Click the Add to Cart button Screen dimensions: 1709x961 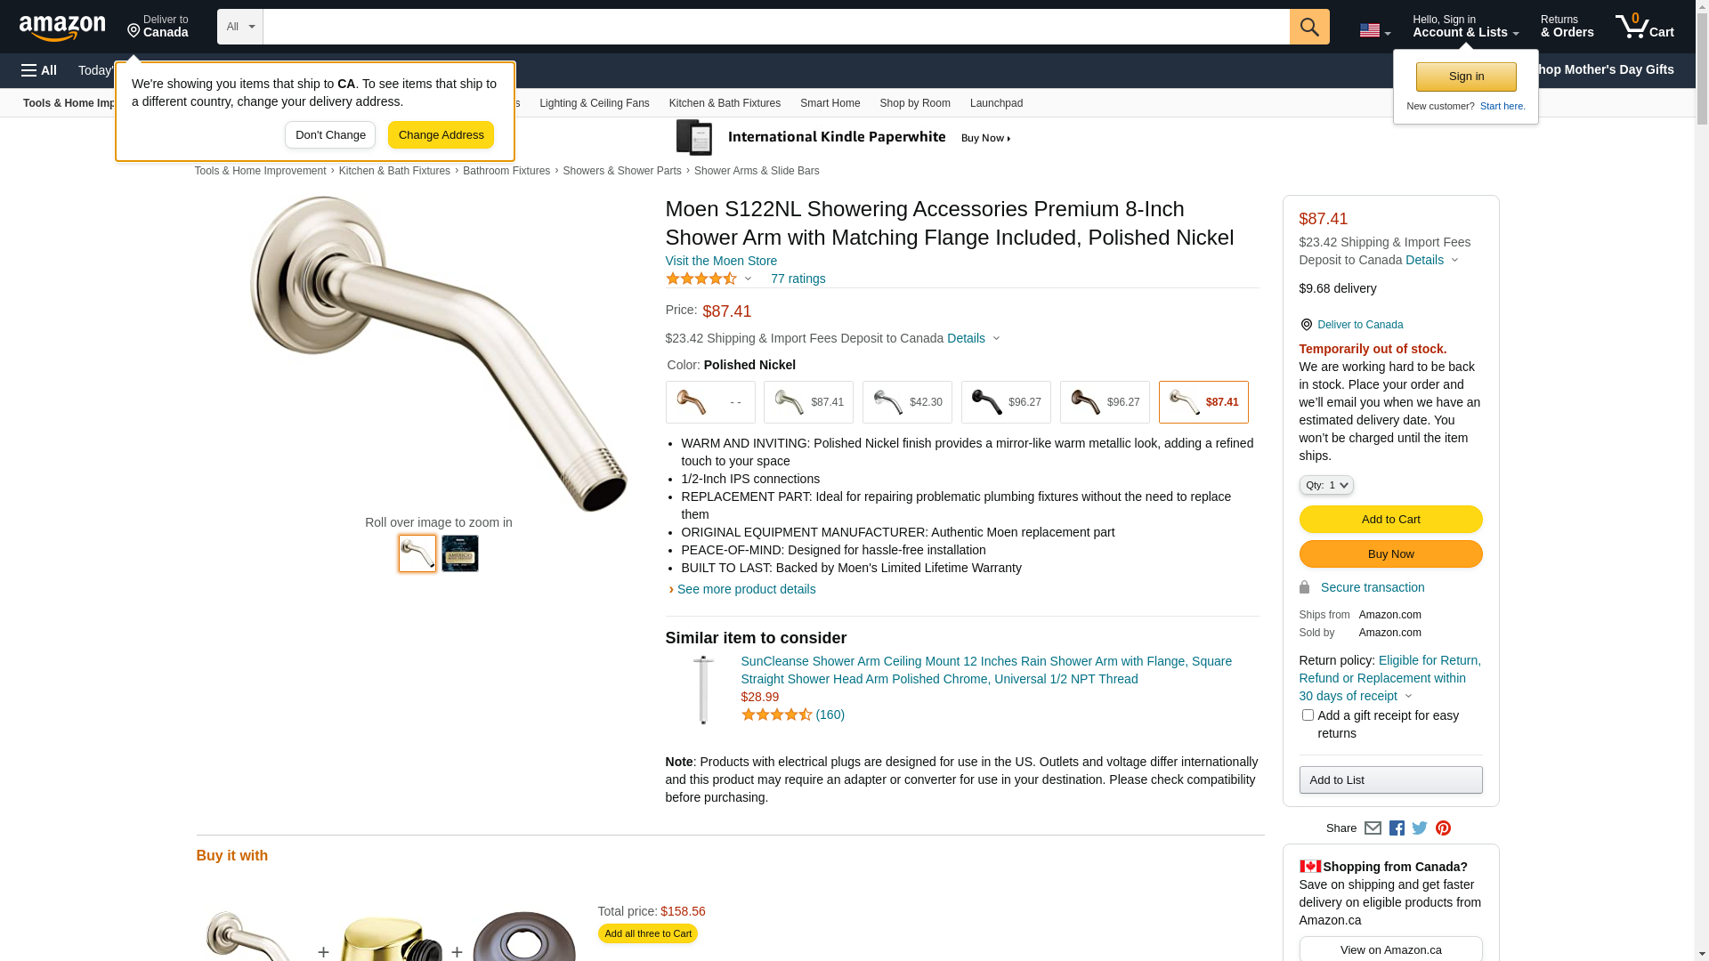(1390, 520)
